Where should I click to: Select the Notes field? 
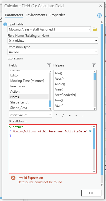coord(29,97)
